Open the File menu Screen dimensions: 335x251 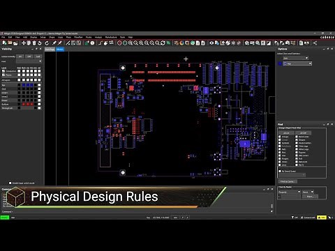pyautogui.click(x=3, y=37)
